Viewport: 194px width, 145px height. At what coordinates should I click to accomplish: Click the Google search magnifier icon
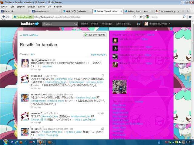[184, 17]
